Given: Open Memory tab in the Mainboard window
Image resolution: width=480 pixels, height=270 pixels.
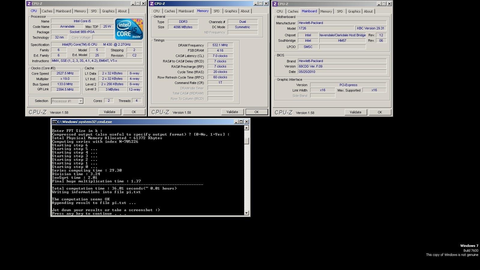Looking at the screenshot, I should pyautogui.click(x=326, y=11).
